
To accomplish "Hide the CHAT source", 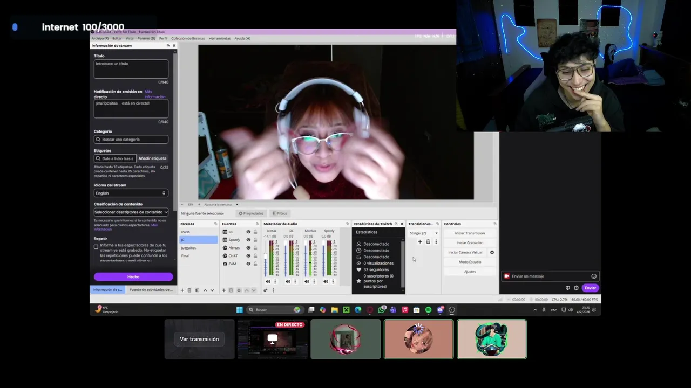I will click(248, 255).
